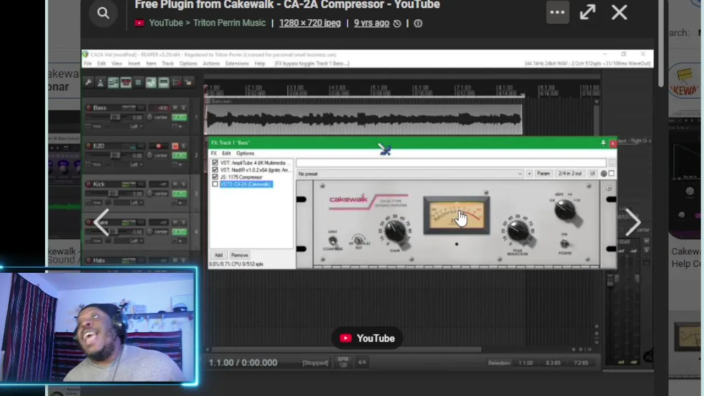The height and width of the screenshot is (396, 704).
Task: Open the Track menu in REAPER
Action: tap(168, 63)
